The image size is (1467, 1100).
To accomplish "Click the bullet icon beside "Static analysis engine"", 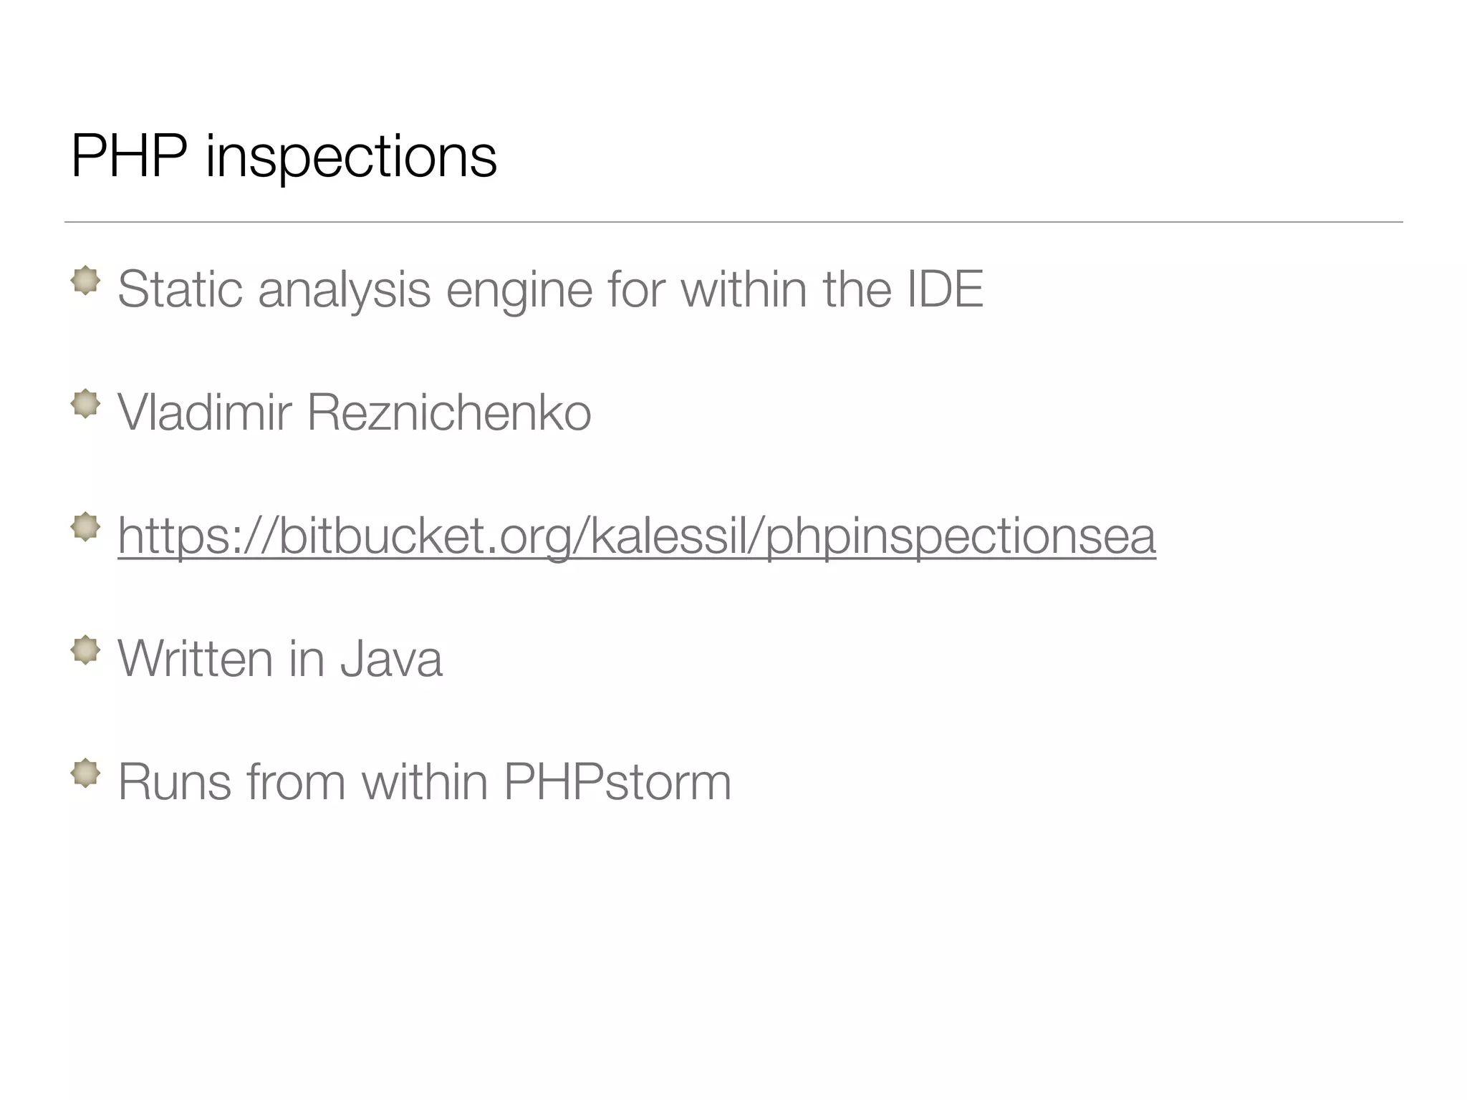I will [x=85, y=280].
